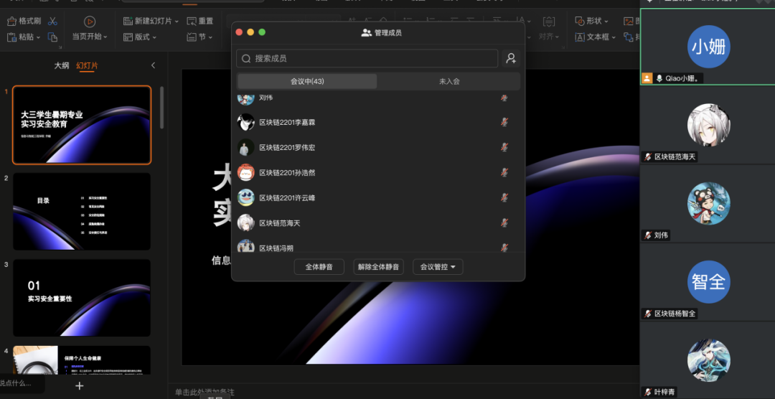Click the 节 section icon
This screenshot has height=399, width=775.
tap(192, 37)
